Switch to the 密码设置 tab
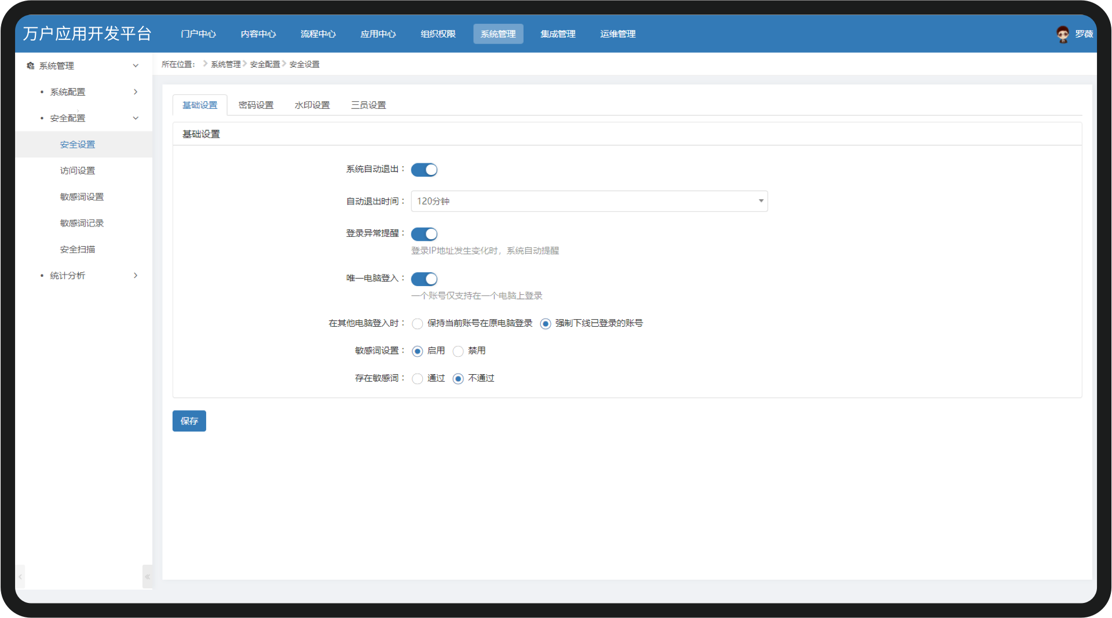The height and width of the screenshot is (618, 1112). pos(255,105)
